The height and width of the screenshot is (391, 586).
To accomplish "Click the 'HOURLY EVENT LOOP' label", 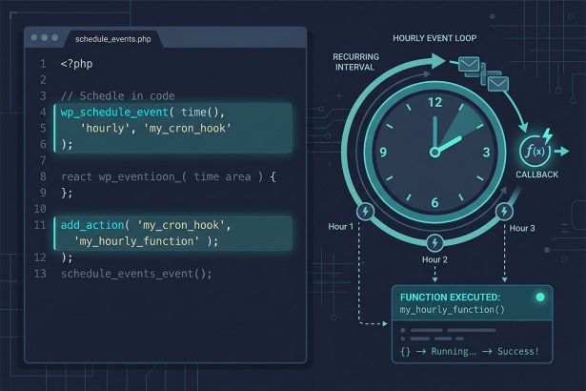I will point(434,38).
